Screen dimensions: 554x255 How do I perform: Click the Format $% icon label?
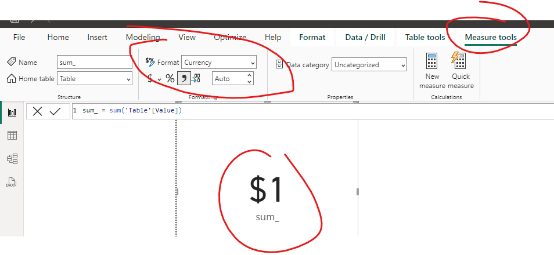pos(150,62)
